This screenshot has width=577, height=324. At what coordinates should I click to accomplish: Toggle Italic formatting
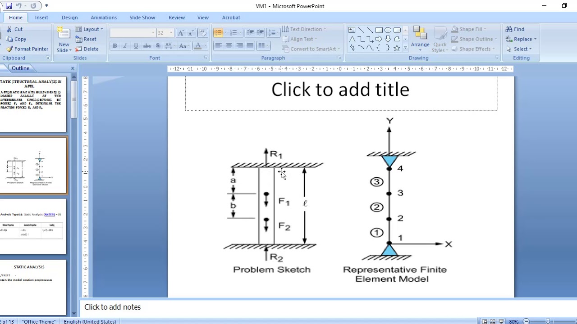pyautogui.click(x=125, y=46)
